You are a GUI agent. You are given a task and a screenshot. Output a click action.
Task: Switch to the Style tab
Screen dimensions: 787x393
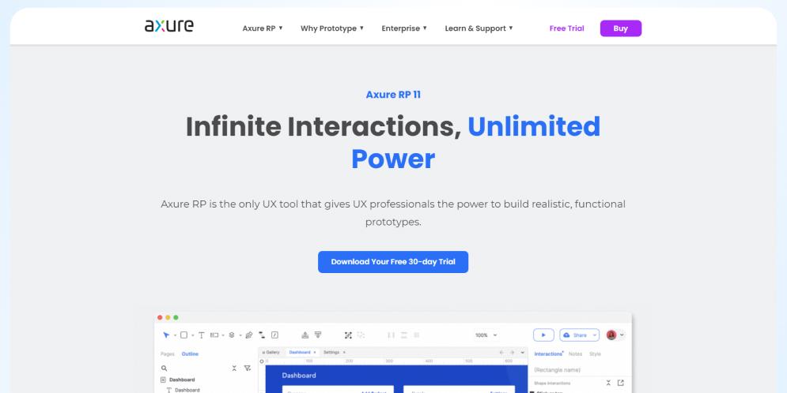[x=596, y=354]
